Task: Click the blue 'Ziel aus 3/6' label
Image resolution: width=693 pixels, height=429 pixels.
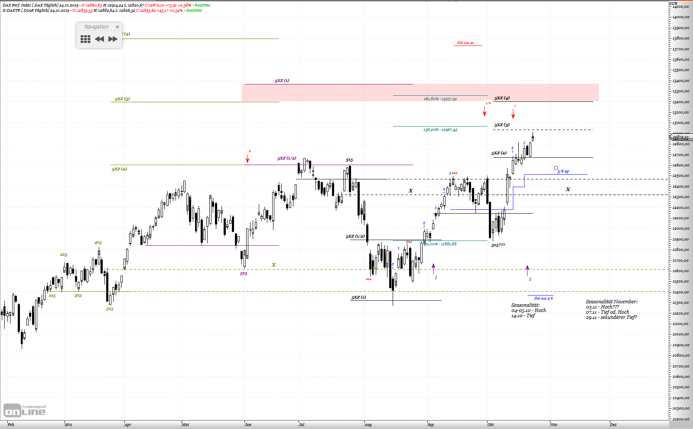Action: (x=543, y=298)
